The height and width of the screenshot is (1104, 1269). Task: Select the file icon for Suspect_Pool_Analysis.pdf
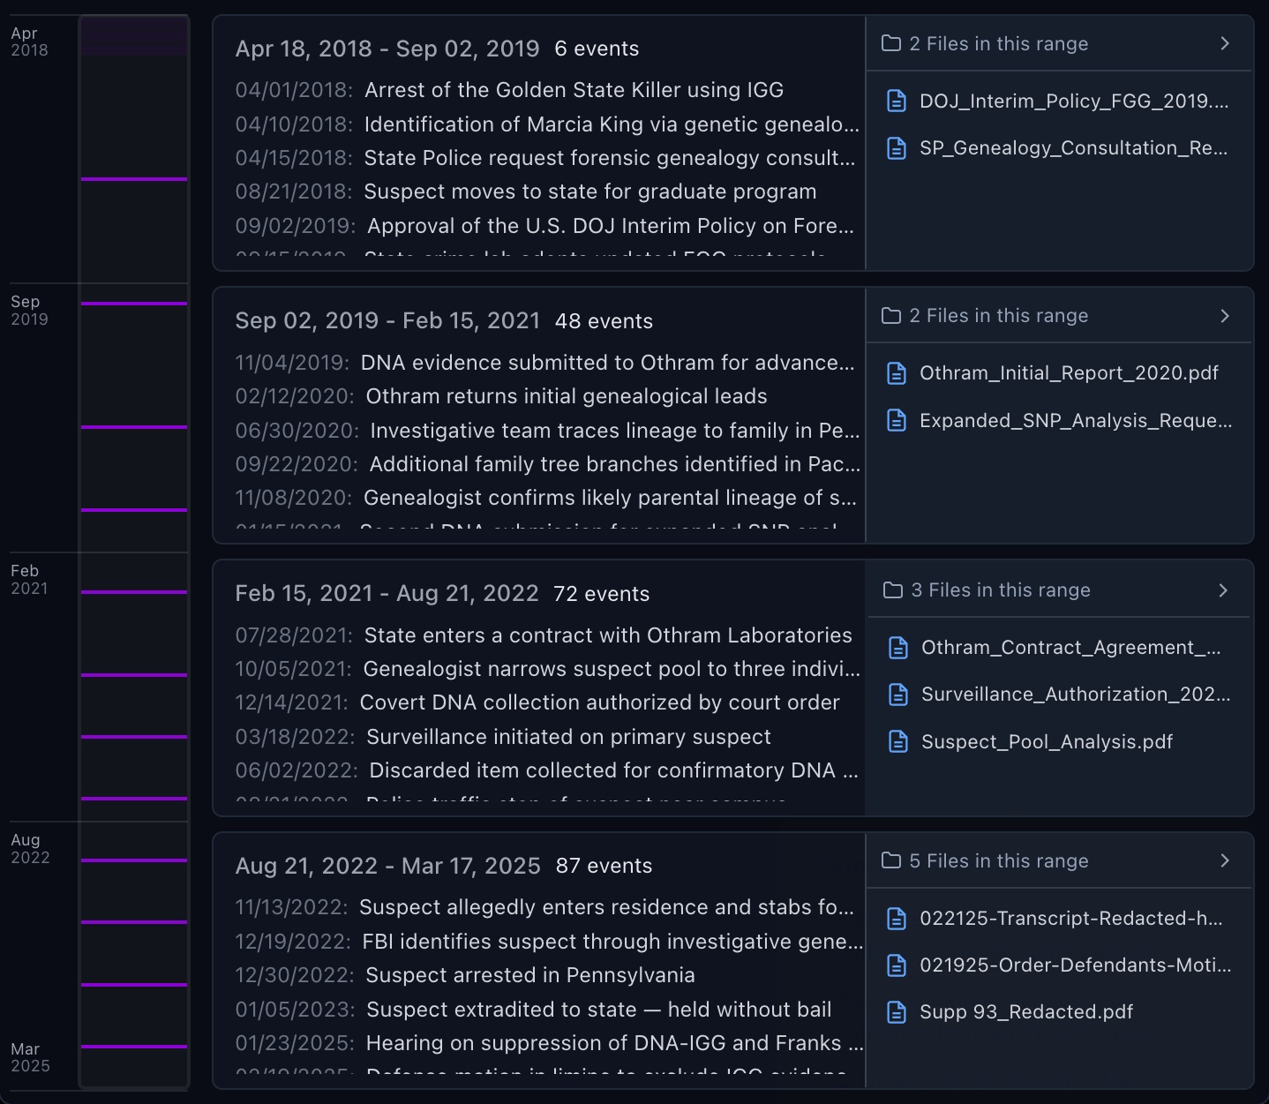[x=898, y=741]
